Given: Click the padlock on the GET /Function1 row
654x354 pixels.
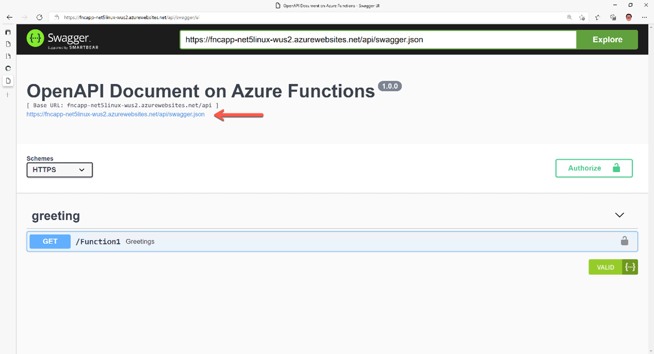Looking at the screenshot, I should (624, 241).
